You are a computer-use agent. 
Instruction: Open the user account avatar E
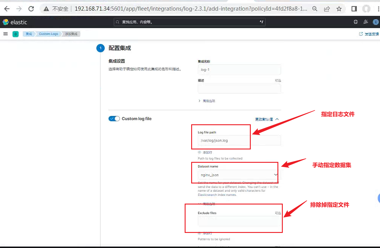point(376,22)
